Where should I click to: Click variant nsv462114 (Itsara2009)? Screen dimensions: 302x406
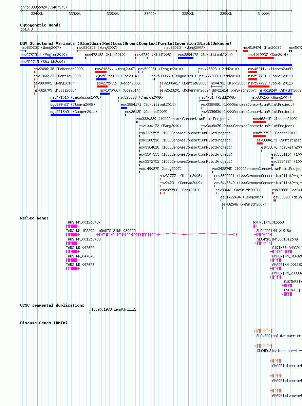click(x=270, y=69)
